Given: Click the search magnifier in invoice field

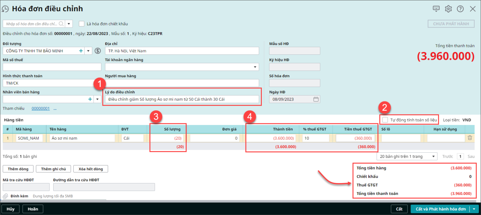Looking at the screenshot, I should click(61, 24).
